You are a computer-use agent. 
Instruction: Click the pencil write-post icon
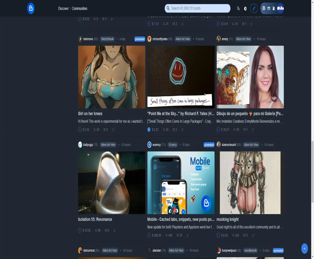254,8
